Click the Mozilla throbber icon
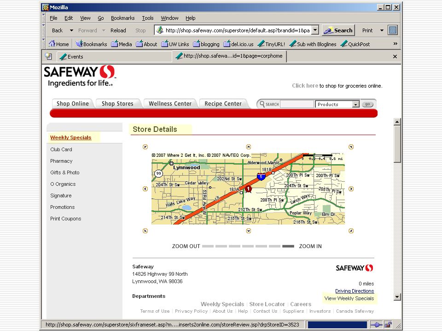The height and width of the screenshot is (332, 442). [393, 30]
